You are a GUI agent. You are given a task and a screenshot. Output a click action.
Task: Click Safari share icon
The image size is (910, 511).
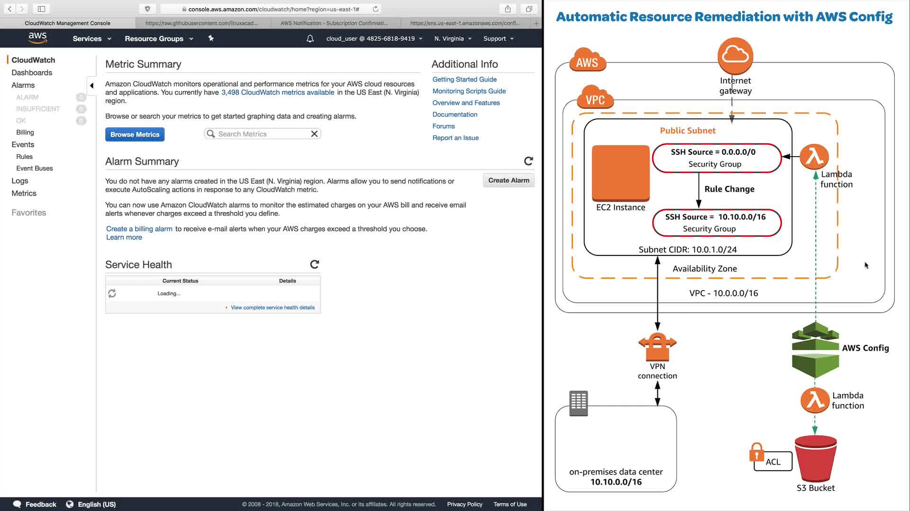click(508, 9)
